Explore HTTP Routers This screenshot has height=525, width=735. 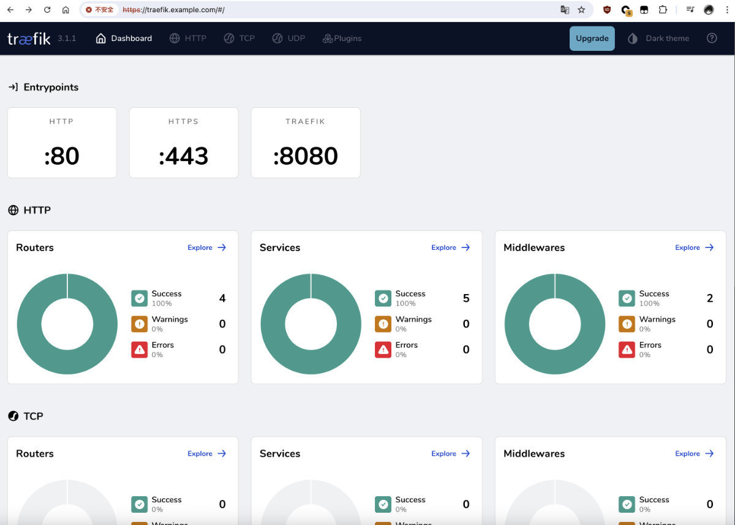tap(207, 247)
